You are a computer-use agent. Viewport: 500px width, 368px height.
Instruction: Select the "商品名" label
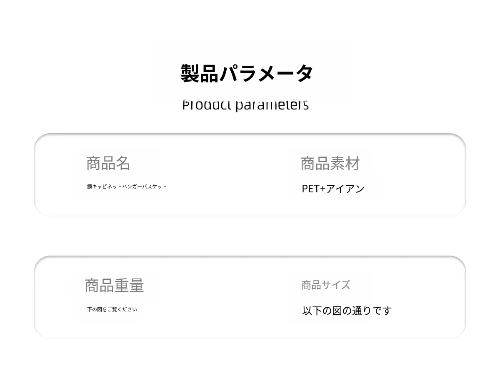pos(108,163)
